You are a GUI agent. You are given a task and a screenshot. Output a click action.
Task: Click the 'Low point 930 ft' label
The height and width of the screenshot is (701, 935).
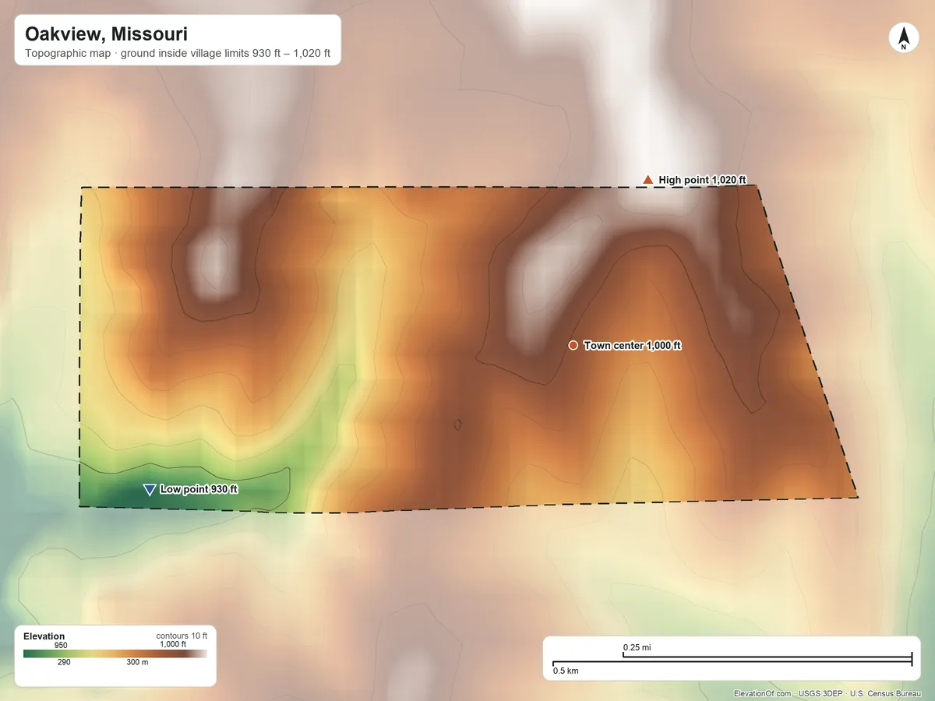(x=199, y=489)
